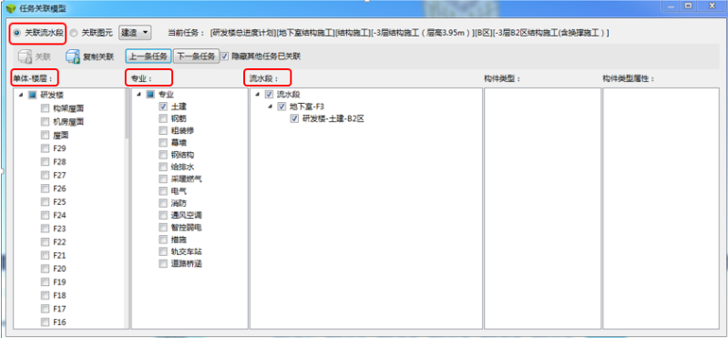Check the 构架屋面 checkbox
This screenshot has height=338, width=728.
[45, 108]
